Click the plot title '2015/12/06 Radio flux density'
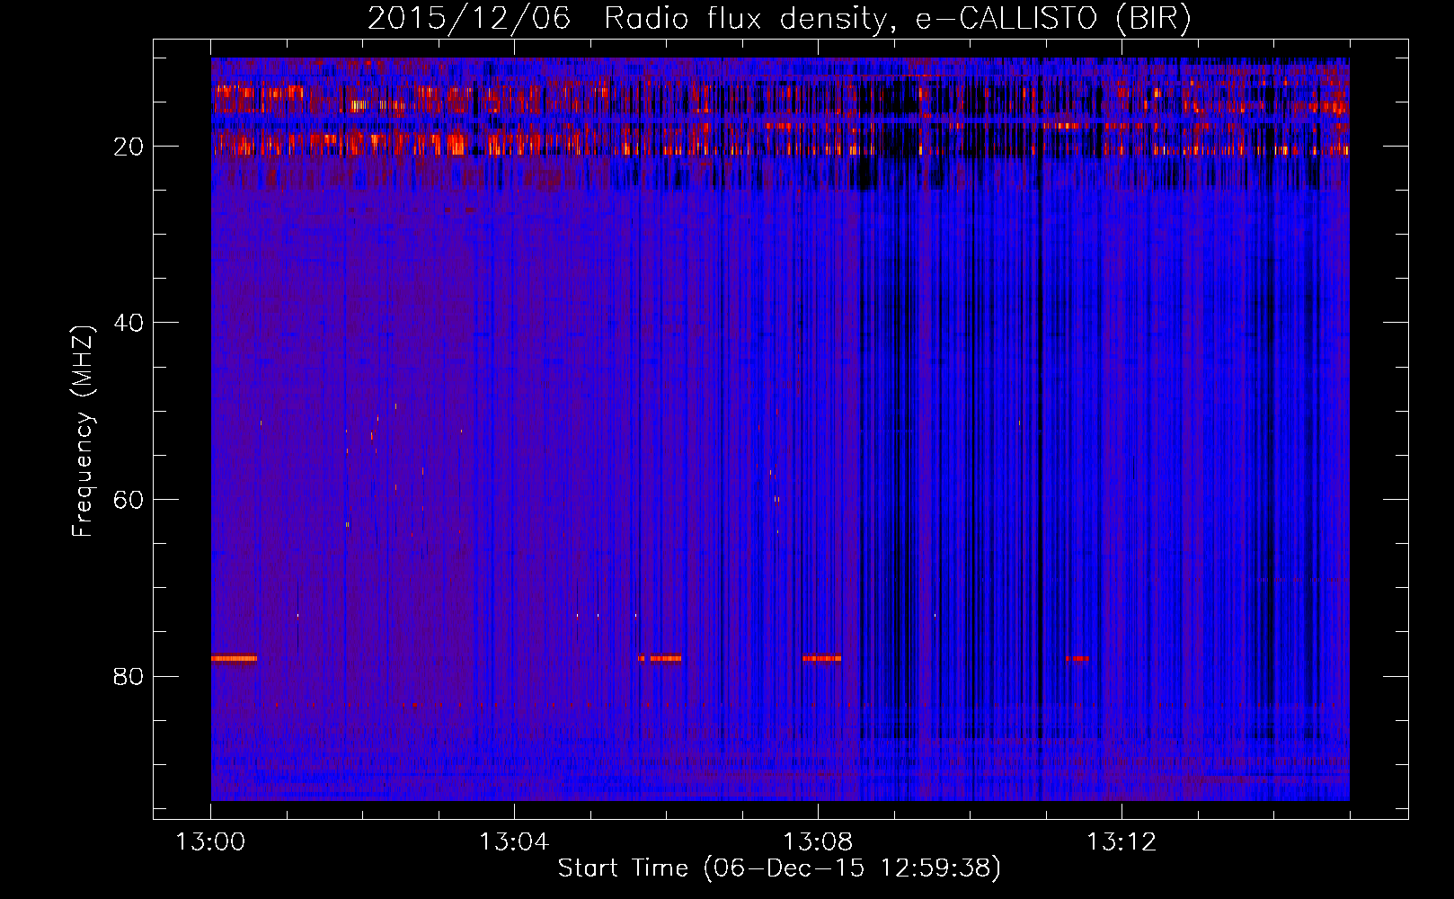1454x899 pixels. [x=779, y=19]
